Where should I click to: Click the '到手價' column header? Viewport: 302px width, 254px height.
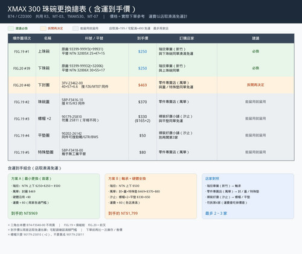click(x=143, y=38)
